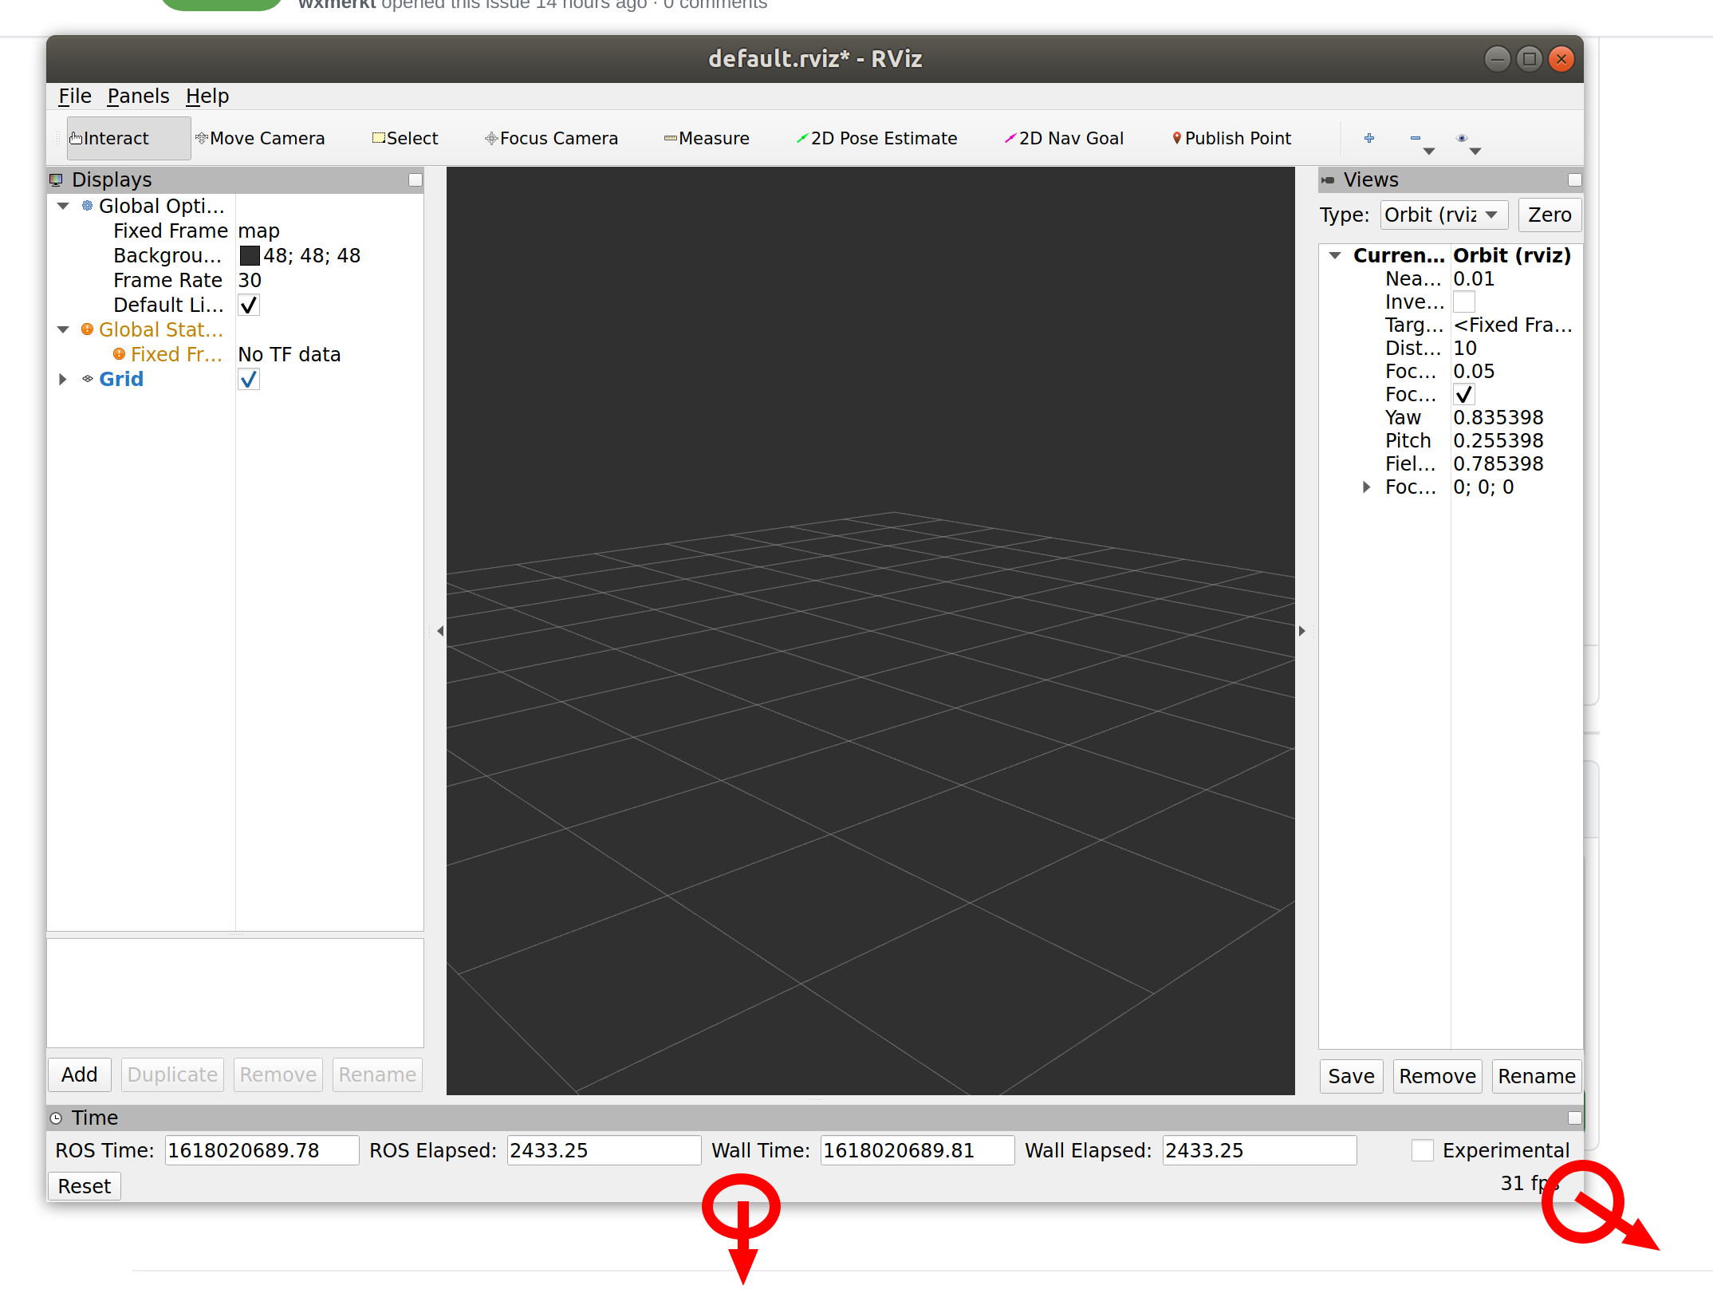Image resolution: width=1713 pixels, height=1301 pixels.
Task: Click the Views panel camera icon
Action: [x=1328, y=179]
